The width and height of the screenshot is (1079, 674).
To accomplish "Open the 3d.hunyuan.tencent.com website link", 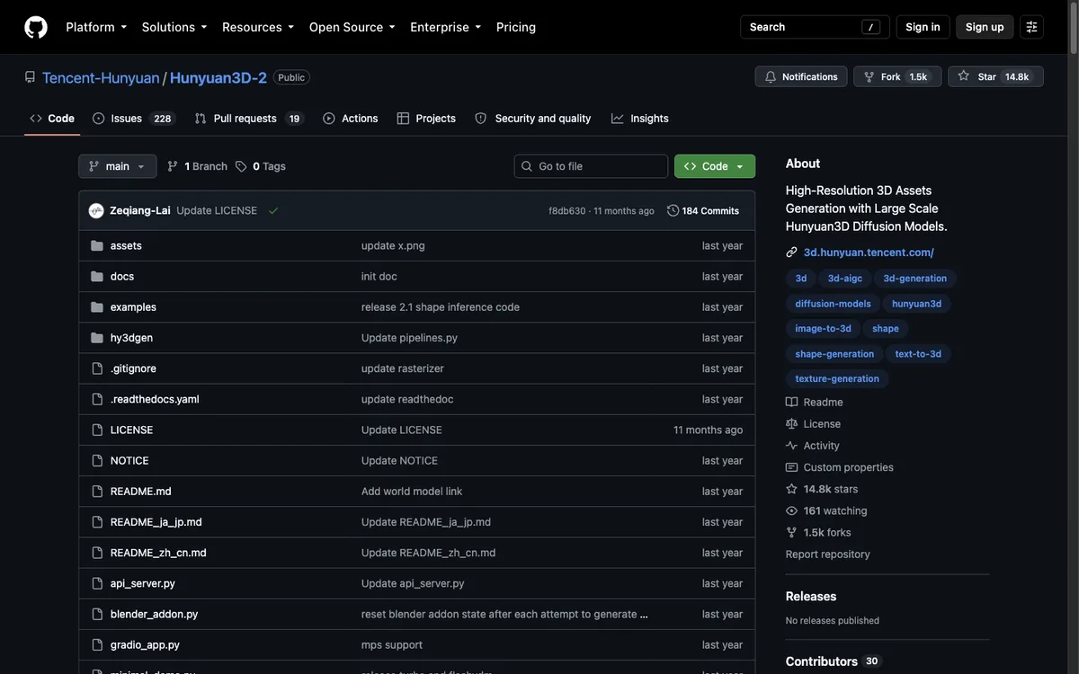I will [x=869, y=253].
